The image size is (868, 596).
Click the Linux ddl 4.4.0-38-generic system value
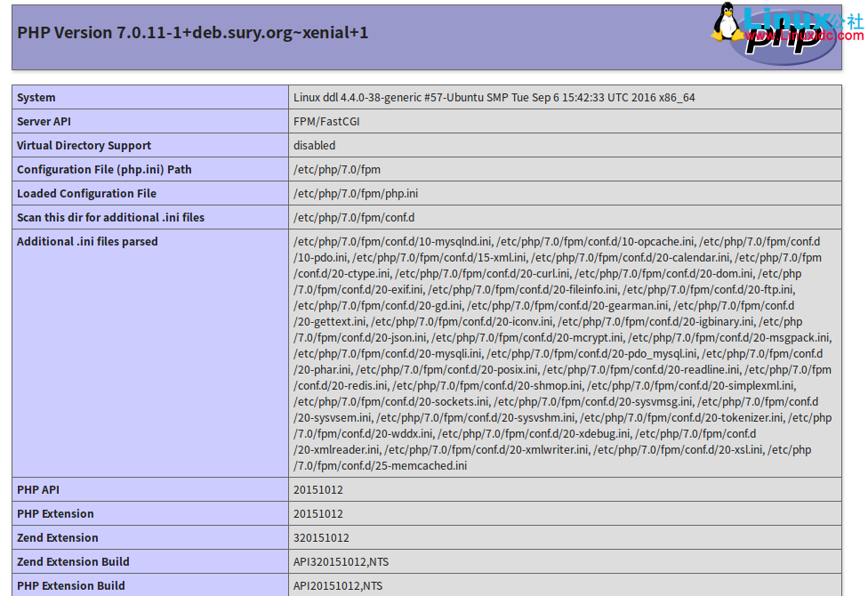tap(494, 98)
